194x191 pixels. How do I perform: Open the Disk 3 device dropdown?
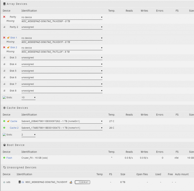coord(62,58)
